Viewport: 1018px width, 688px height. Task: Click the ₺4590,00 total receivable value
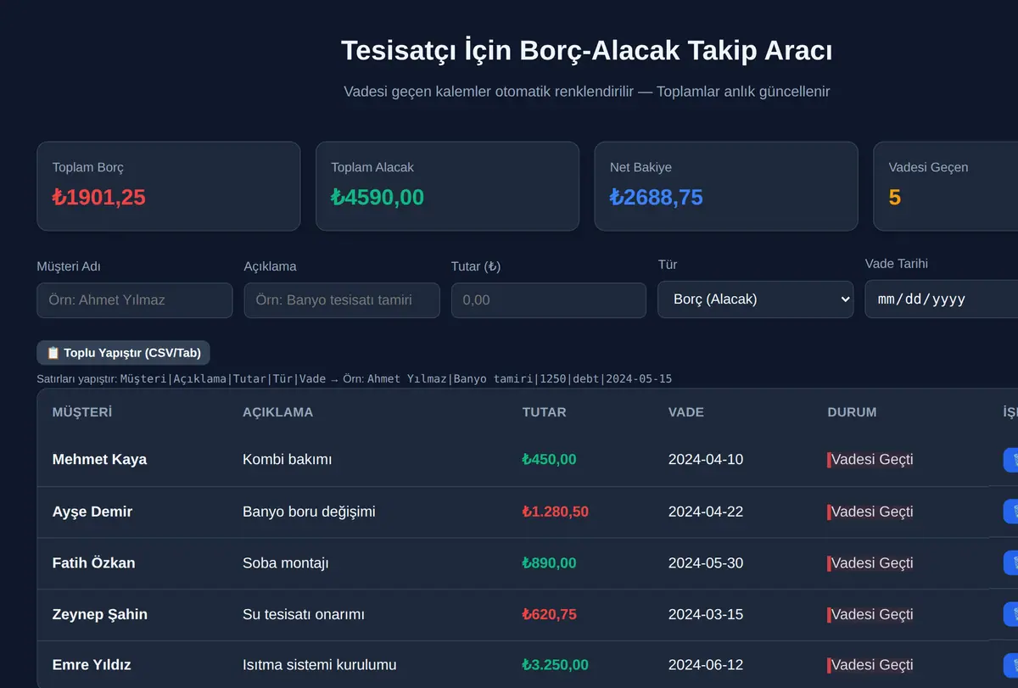(378, 198)
